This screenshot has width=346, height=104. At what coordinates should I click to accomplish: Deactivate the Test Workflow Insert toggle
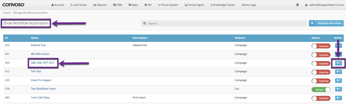click(321, 90)
